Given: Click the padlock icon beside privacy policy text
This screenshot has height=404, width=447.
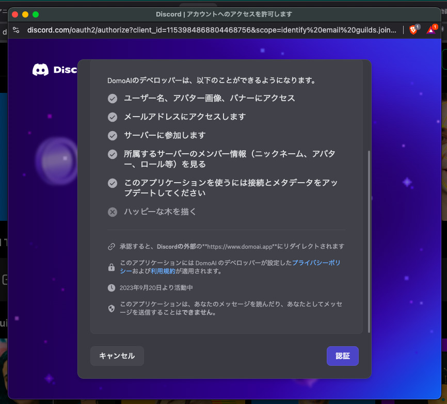Looking at the screenshot, I should (111, 267).
